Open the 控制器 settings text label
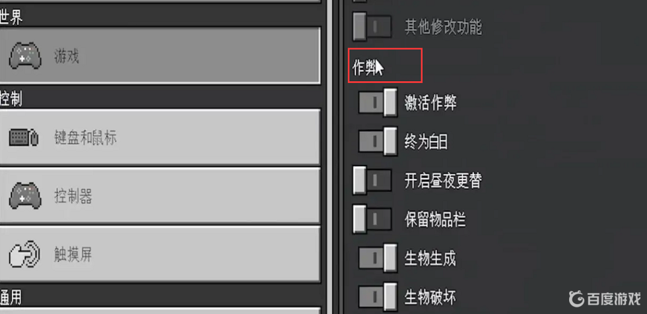647x314 pixels. [x=73, y=197]
